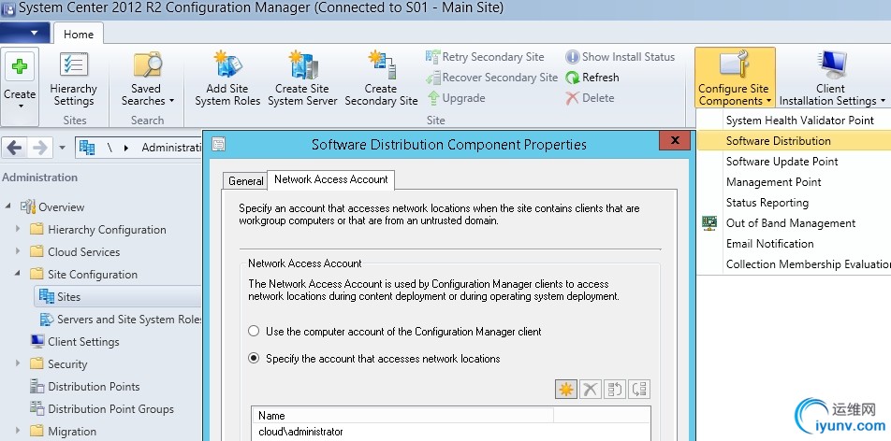Click the Configuration Manager title bar icon
The width and height of the screenshot is (891, 441).
(x=7, y=9)
